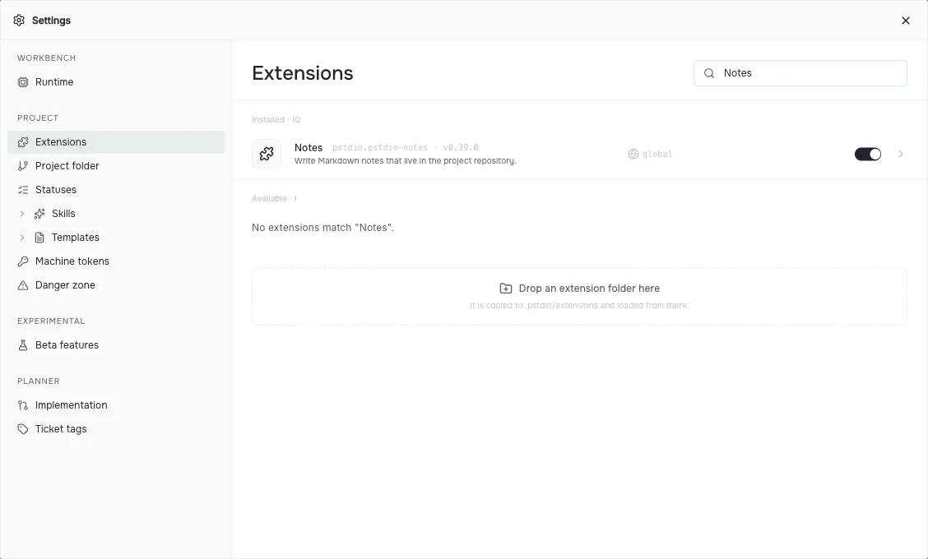The image size is (928, 559).
Task: Focus the extensions search field containing Notes
Action: coord(800,73)
